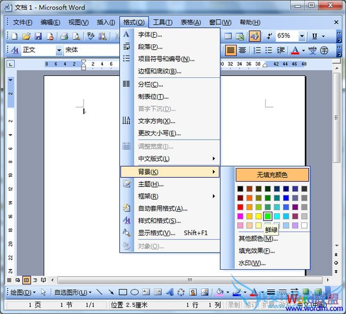Image resolution: width=346 pixels, height=314 pixels.
Task: Switch to Outline view button
Action: [35, 280]
